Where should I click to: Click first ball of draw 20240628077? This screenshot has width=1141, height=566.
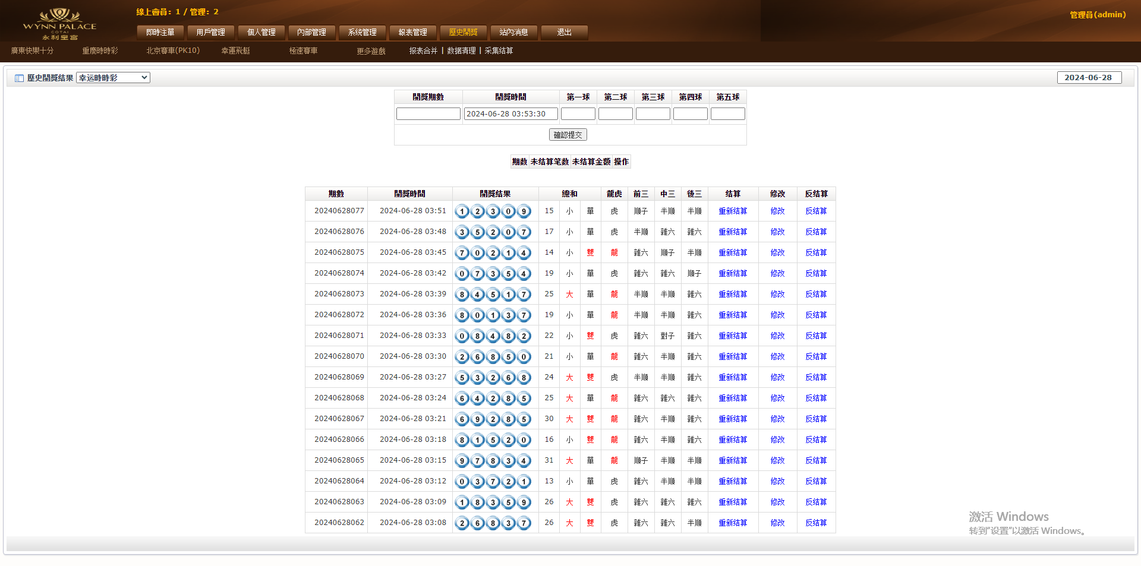point(462,211)
